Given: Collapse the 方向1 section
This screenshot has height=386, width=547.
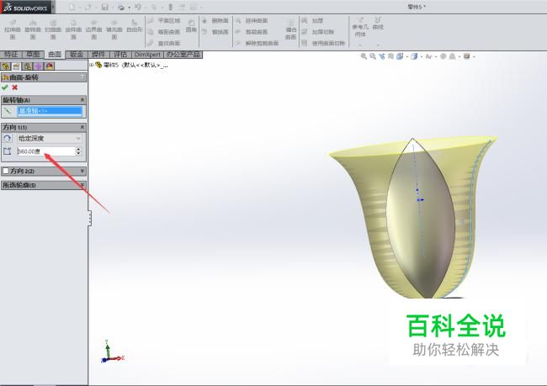Looking at the screenshot, I should [x=82, y=127].
